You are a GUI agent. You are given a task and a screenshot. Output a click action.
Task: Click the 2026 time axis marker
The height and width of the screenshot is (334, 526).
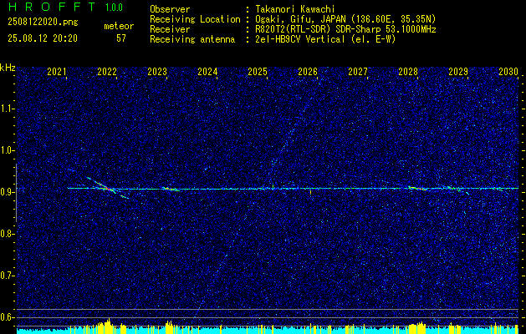tap(308, 72)
